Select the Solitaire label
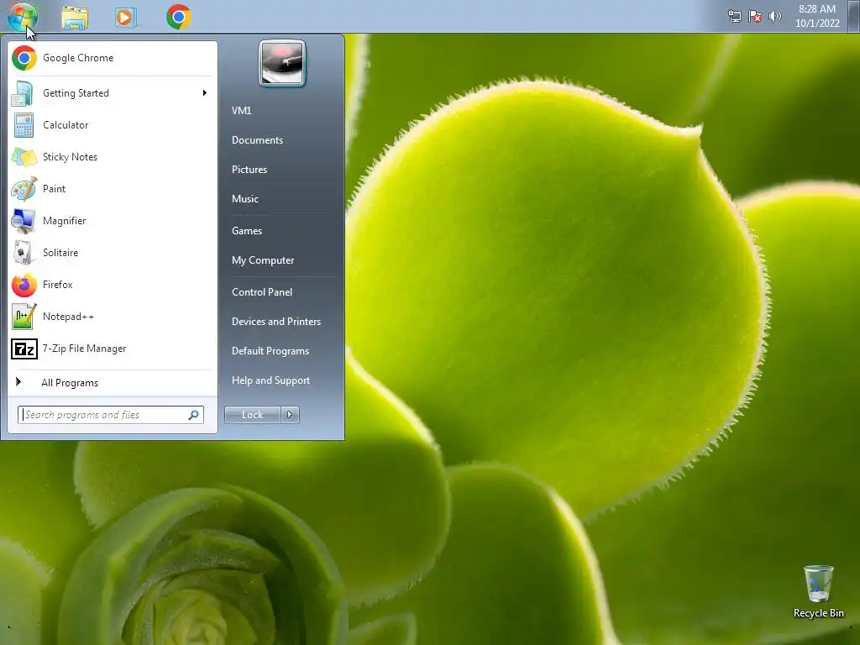The width and height of the screenshot is (860, 645). pos(60,253)
